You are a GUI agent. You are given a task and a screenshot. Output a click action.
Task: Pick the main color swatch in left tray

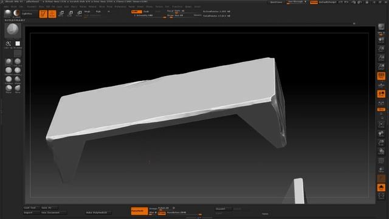coord(18,53)
